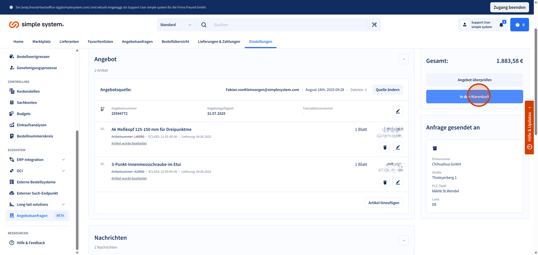The height and width of the screenshot is (255, 538).
Task: Switch to the Bestellübersicht tab
Action: pos(175,42)
